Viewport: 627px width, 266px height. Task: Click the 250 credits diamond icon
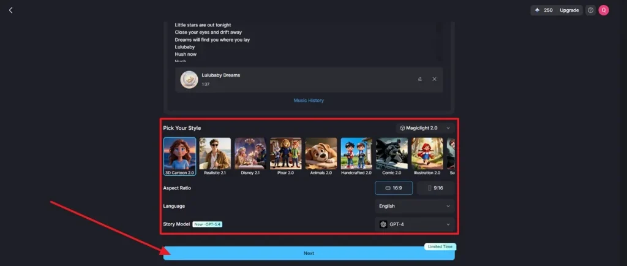(538, 10)
